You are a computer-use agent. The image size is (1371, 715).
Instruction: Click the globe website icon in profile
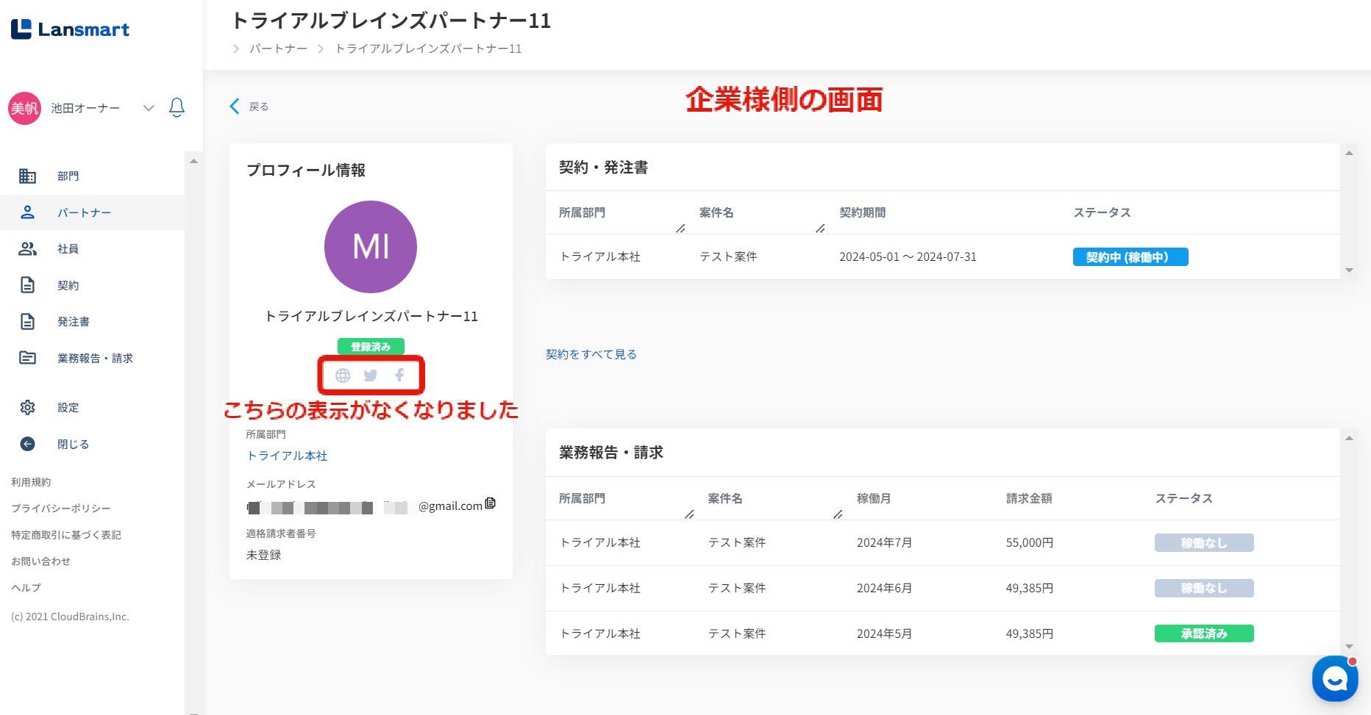(343, 376)
